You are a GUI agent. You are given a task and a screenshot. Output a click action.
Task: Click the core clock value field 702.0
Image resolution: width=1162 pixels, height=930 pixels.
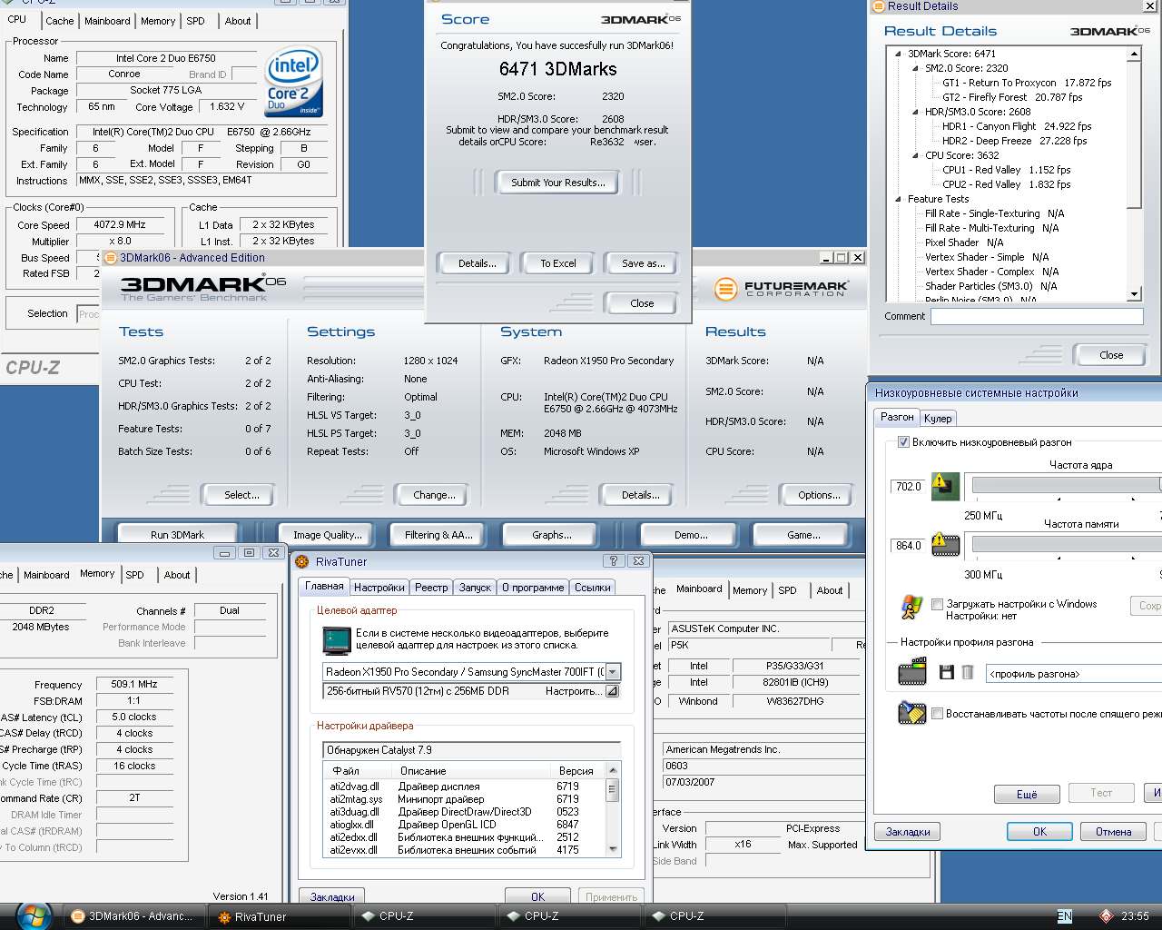908,487
